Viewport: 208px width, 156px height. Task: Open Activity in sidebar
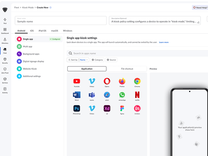pos(5,90)
